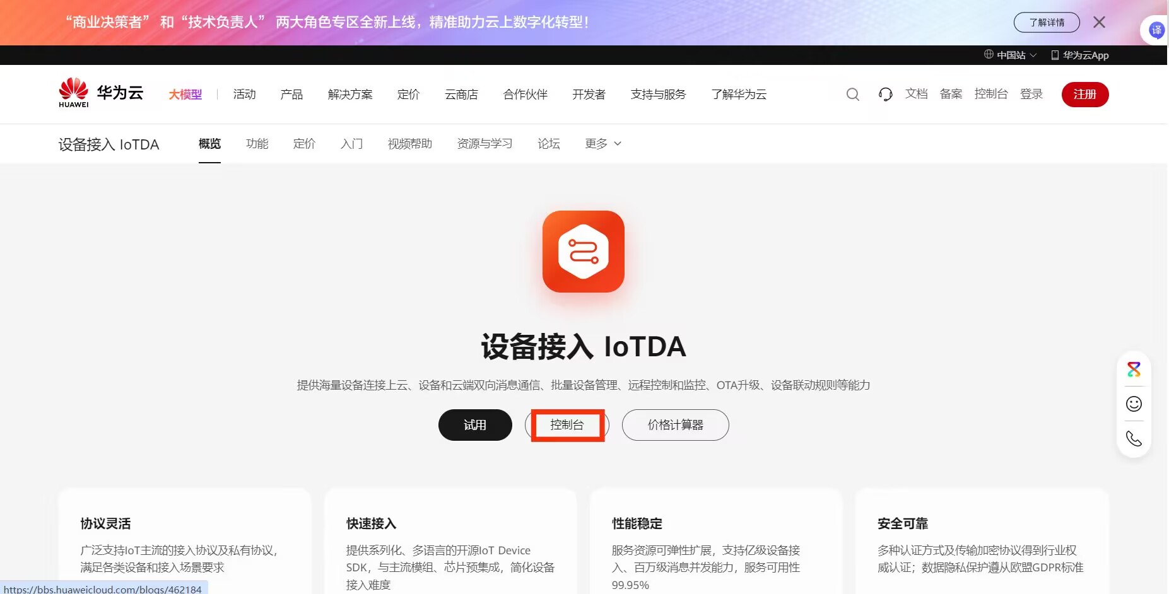Viewport: 1169px width, 594px height.
Task: Switch to the 资源与学习 tab
Action: [x=485, y=144]
